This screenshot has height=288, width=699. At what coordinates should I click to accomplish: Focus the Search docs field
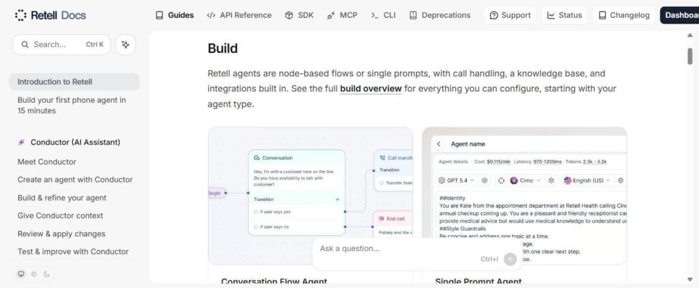coord(61,44)
